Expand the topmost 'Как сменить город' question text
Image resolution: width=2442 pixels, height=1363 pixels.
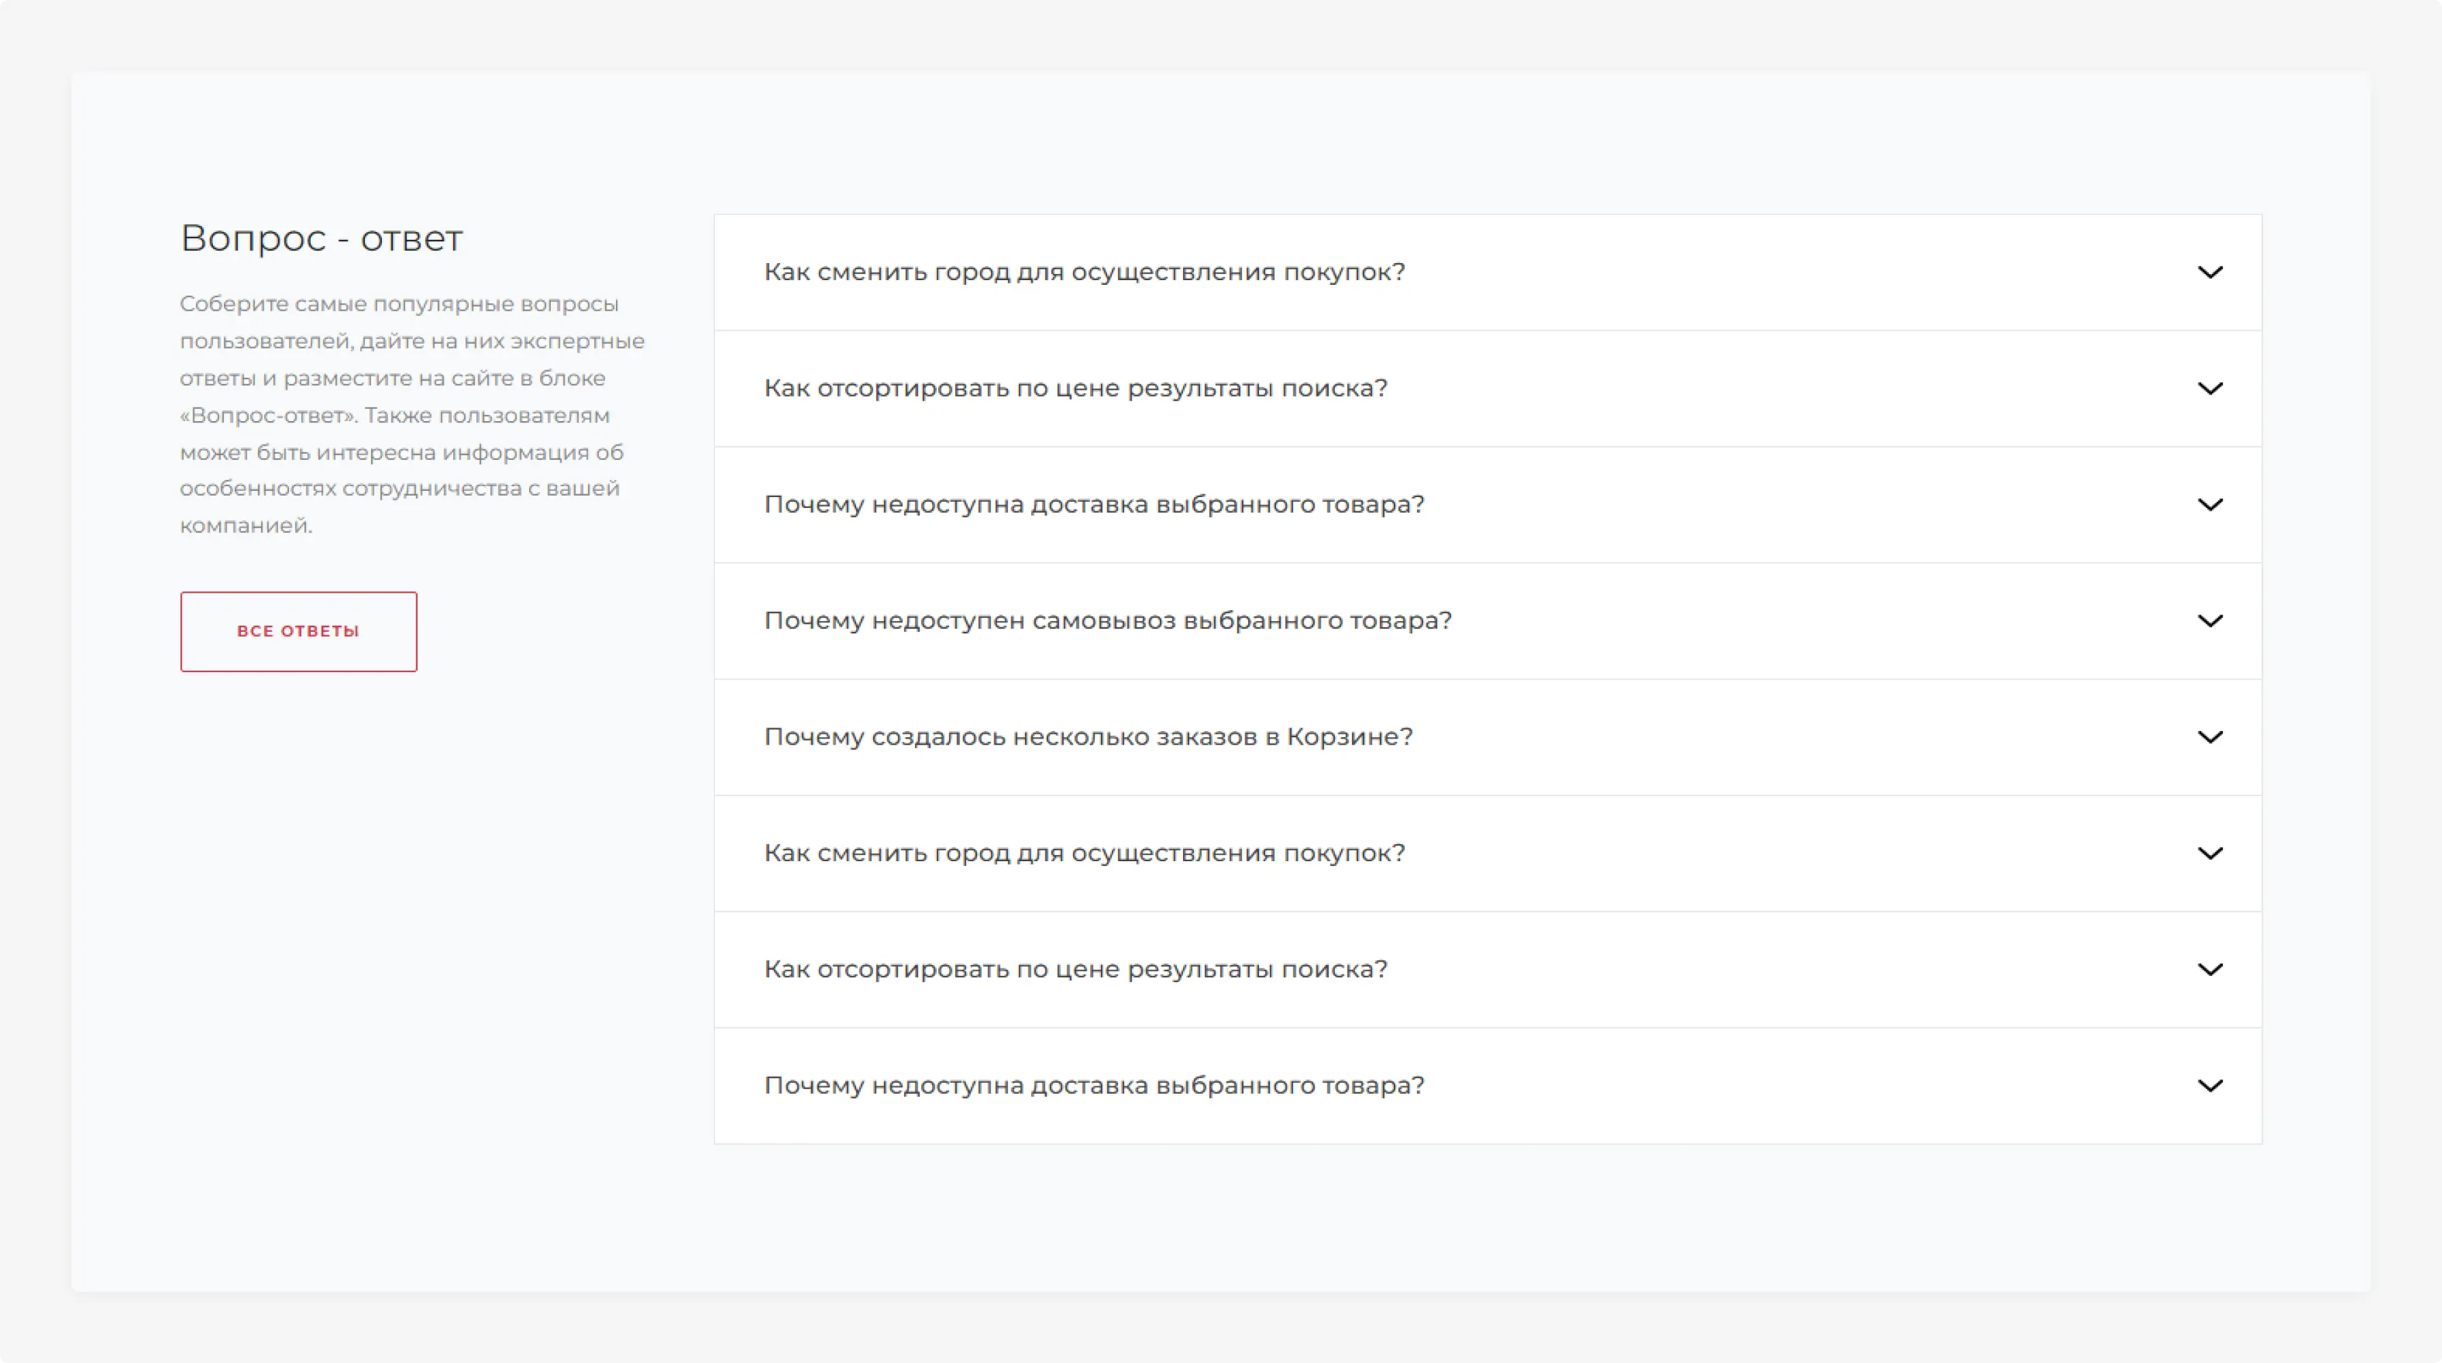1083,272
